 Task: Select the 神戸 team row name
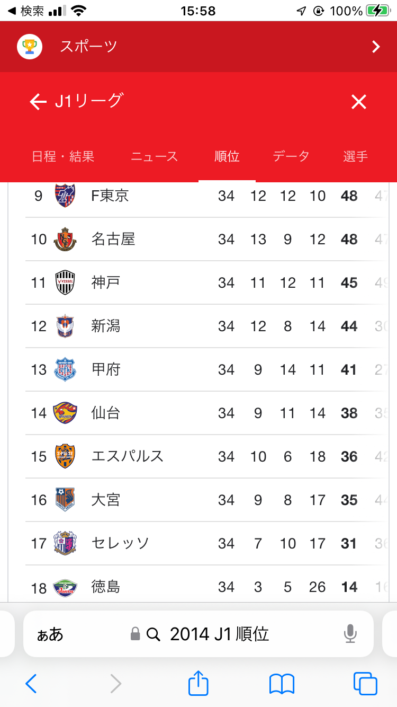[106, 282]
